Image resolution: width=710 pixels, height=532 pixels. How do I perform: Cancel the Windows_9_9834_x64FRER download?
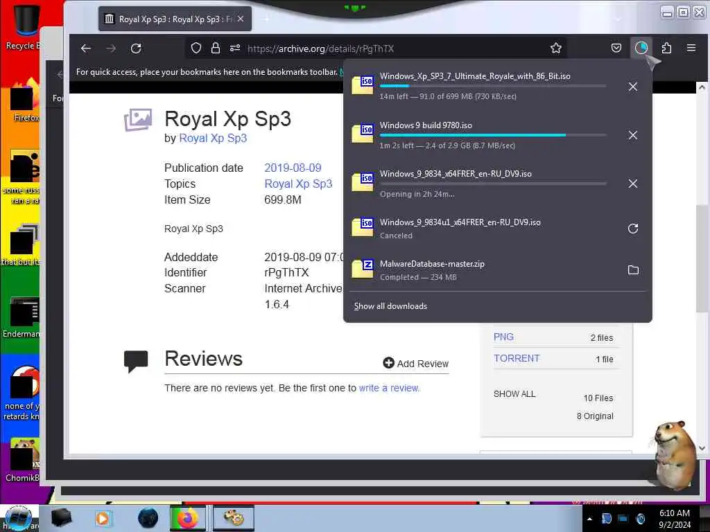tap(633, 184)
